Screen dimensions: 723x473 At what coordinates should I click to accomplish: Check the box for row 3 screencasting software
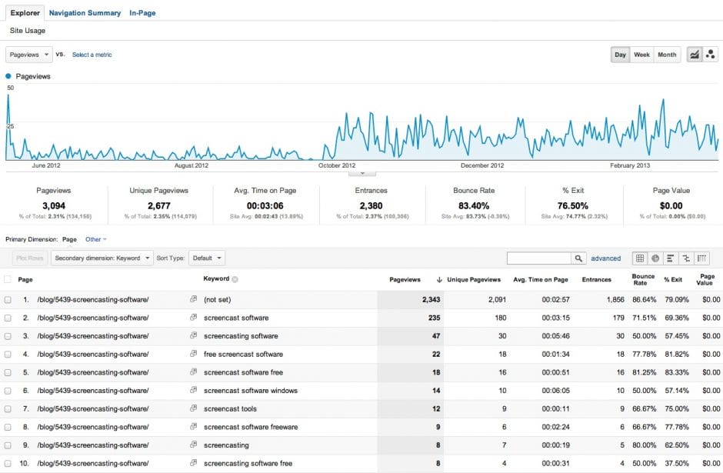tap(8, 336)
